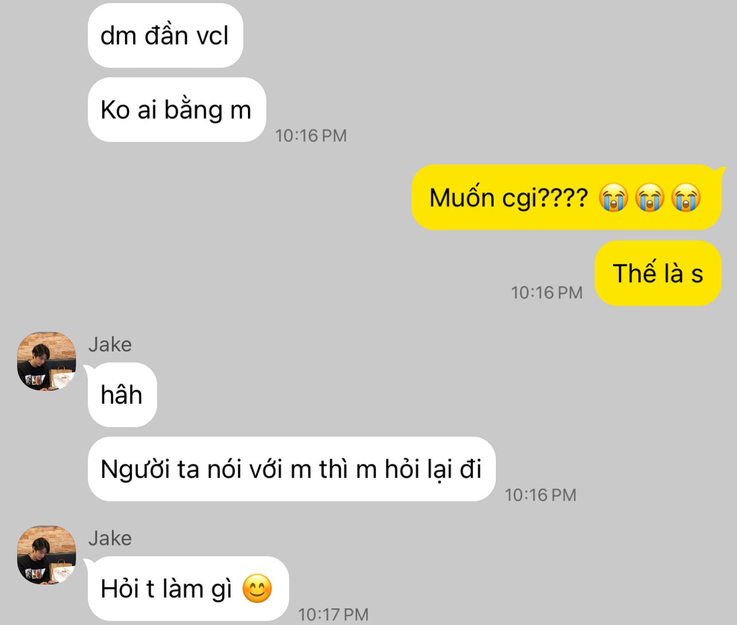Tap the 10:16 PM time after "hỏi lại đi"
Screen dimensions: 737x625
(x=540, y=495)
